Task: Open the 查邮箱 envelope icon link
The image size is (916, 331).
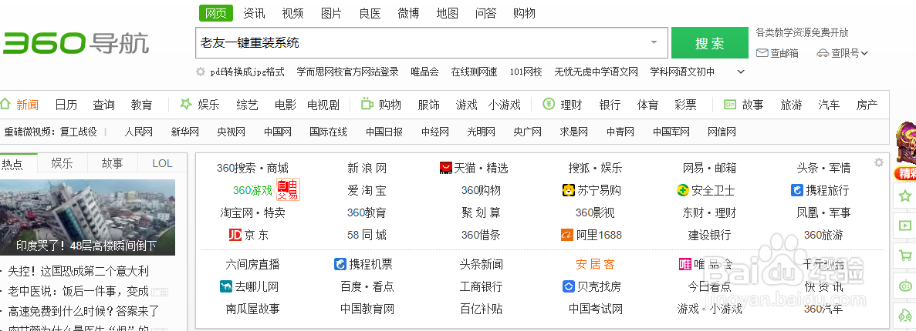Action: (762, 53)
